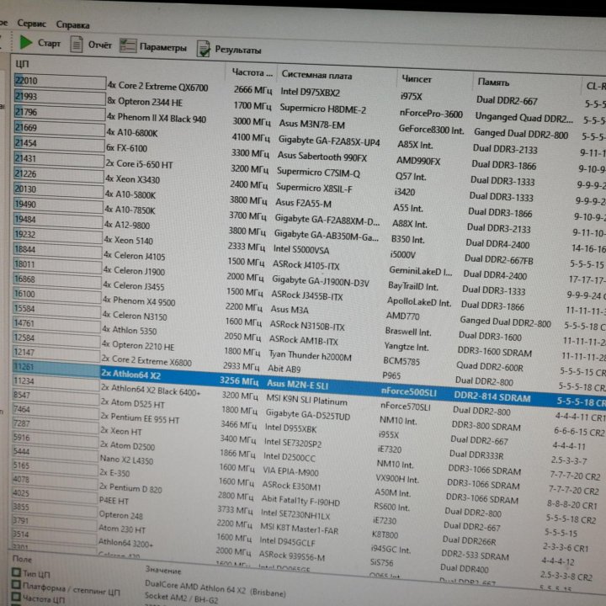Open the Отчёт report icon

click(77, 45)
